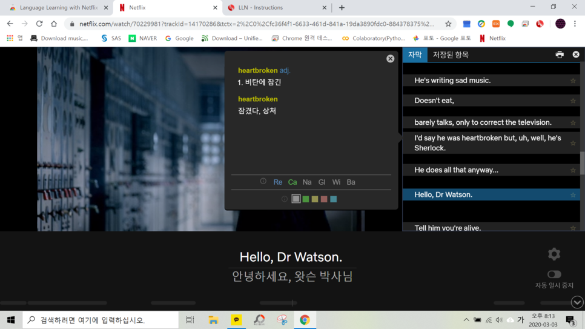Viewport: 585px width, 329px height.
Task: Open Windows notification center
Action: point(571,320)
